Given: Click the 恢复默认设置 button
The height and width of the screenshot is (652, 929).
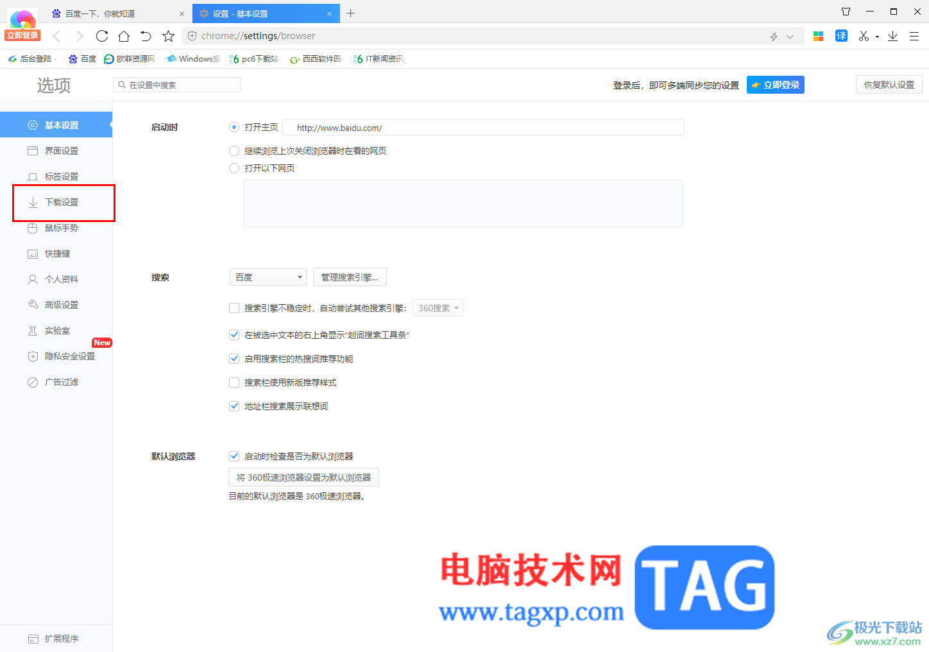Looking at the screenshot, I should coord(889,85).
